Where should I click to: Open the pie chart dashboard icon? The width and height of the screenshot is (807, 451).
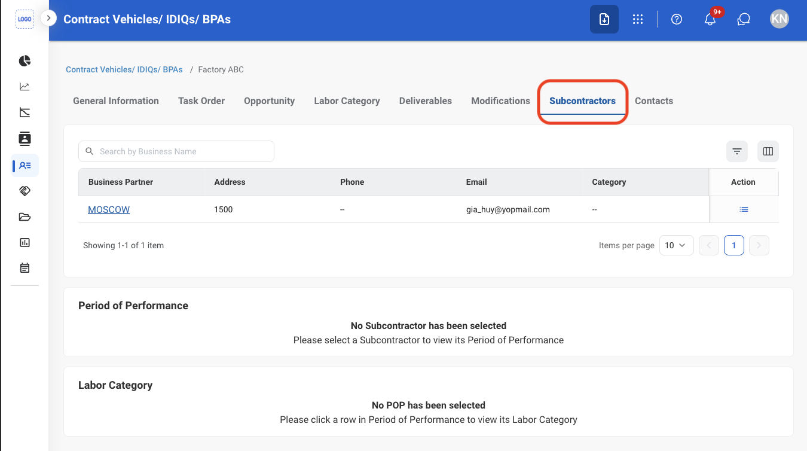click(x=25, y=61)
